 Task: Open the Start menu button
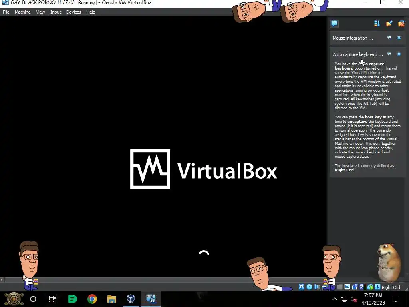[x=14, y=299]
